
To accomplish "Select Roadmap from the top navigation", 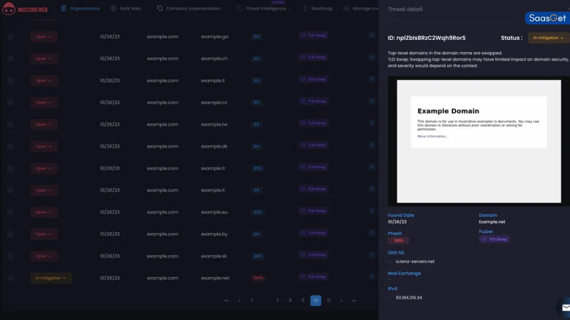I will (x=317, y=8).
